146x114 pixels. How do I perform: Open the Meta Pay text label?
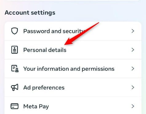pos(36,107)
